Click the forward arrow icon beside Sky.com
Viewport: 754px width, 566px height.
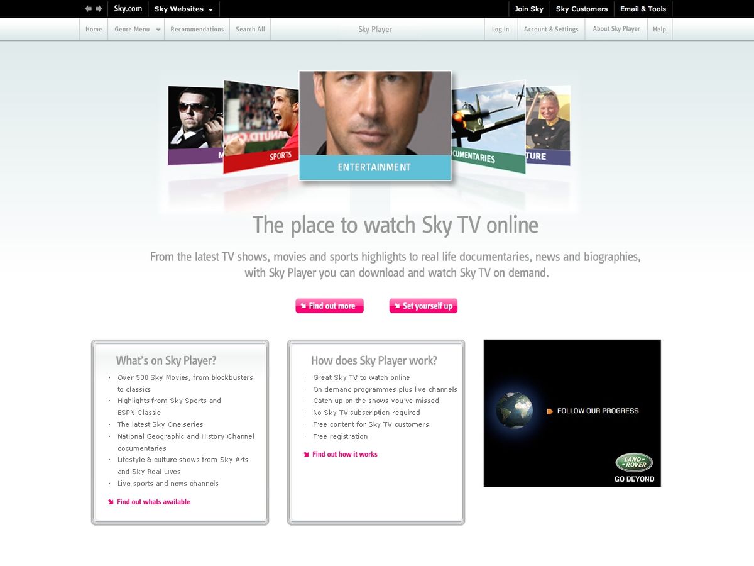[x=99, y=9]
